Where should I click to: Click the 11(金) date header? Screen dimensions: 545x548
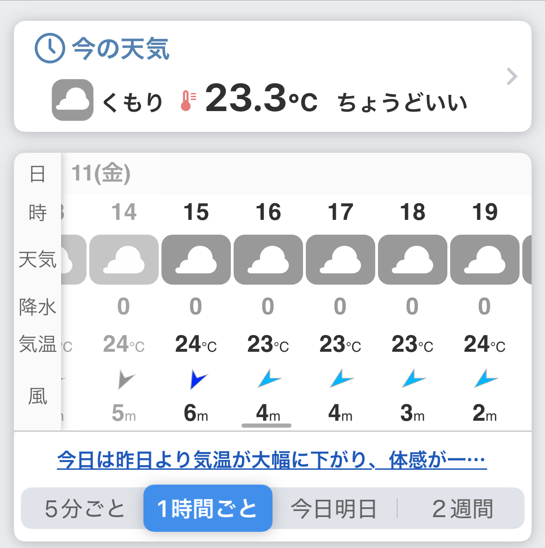point(101,174)
